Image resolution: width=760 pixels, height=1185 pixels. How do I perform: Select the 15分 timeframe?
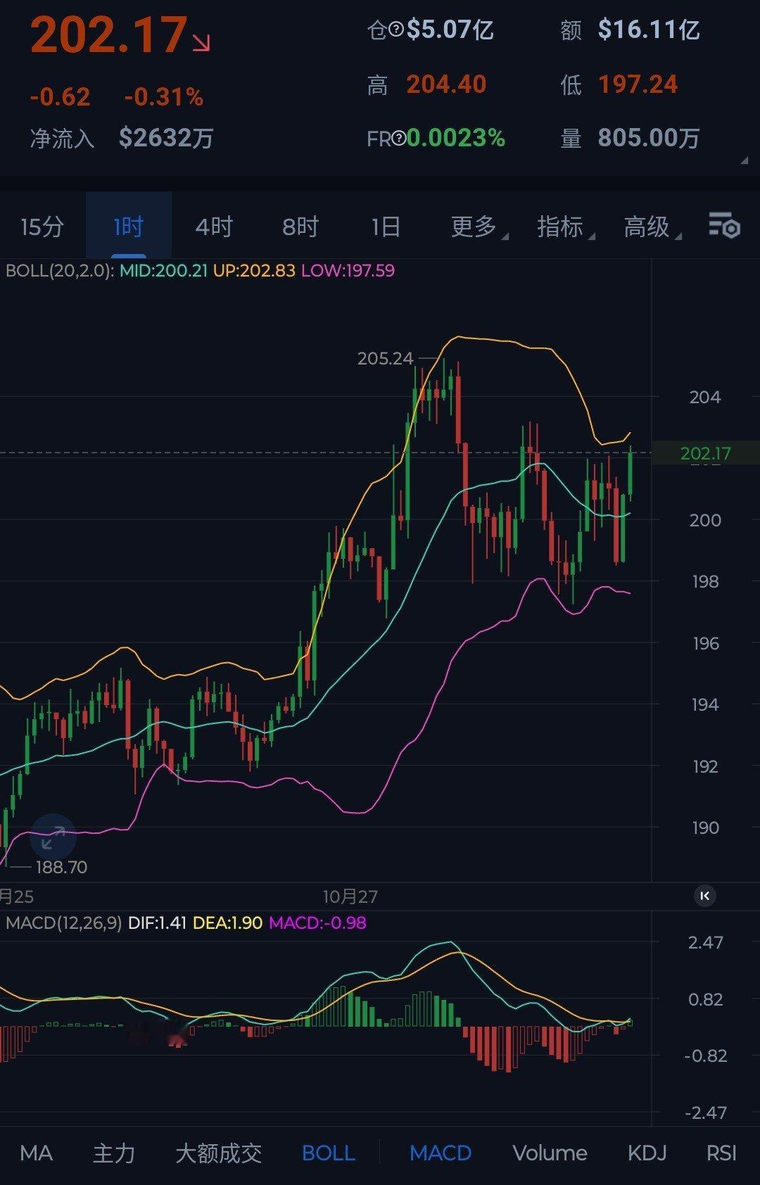(x=42, y=227)
